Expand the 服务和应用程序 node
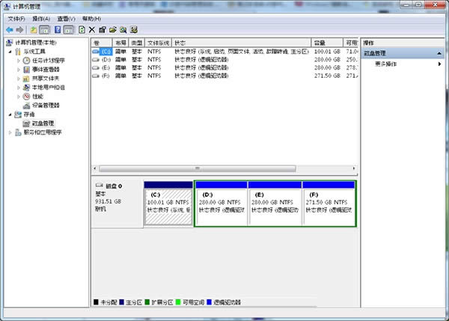 click(10, 132)
